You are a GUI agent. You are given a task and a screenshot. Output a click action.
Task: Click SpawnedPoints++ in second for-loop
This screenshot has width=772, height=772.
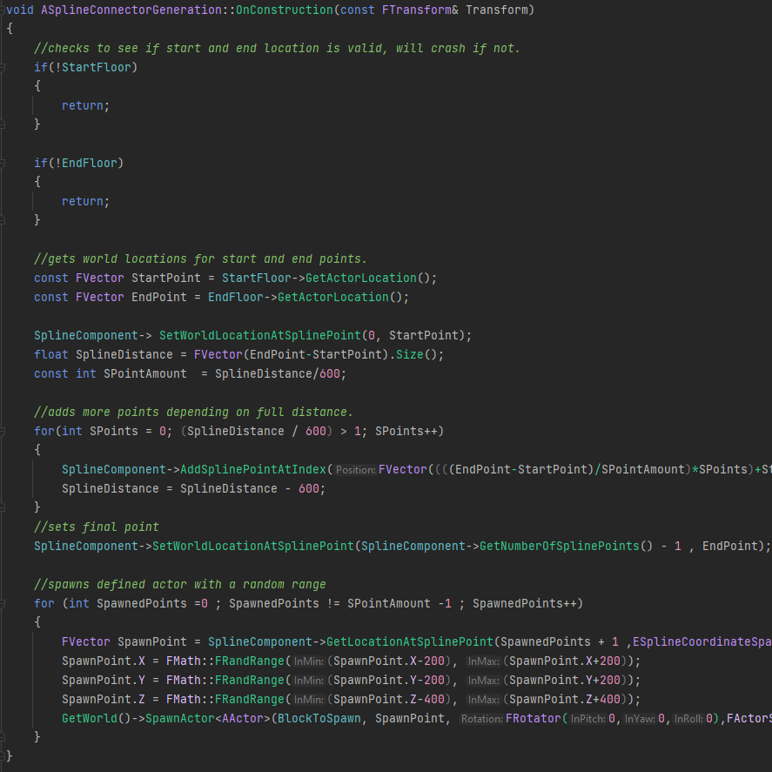tap(524, 604)
